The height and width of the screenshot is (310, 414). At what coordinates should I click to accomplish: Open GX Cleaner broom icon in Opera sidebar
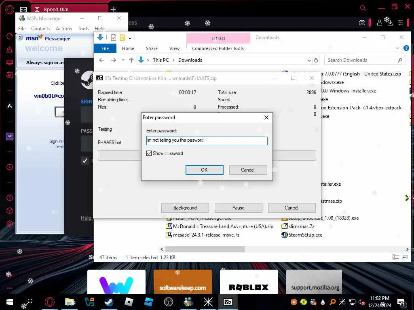[10, 49]
